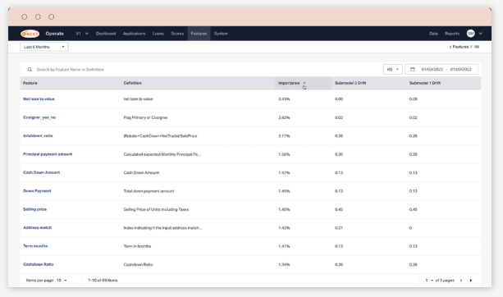Viewport: 503px width, 297px height.
Task: Select the Features tab
Action: 199,34
